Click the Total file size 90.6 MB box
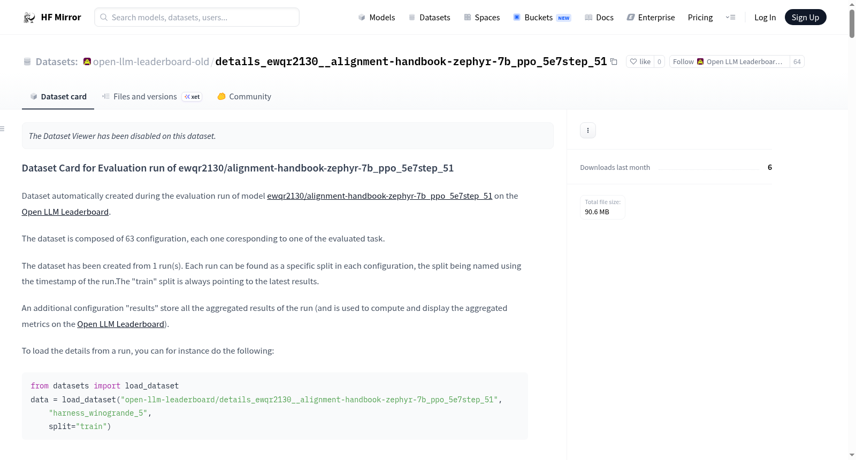Viewport: 856px width, 460px height. click(602, 207)
